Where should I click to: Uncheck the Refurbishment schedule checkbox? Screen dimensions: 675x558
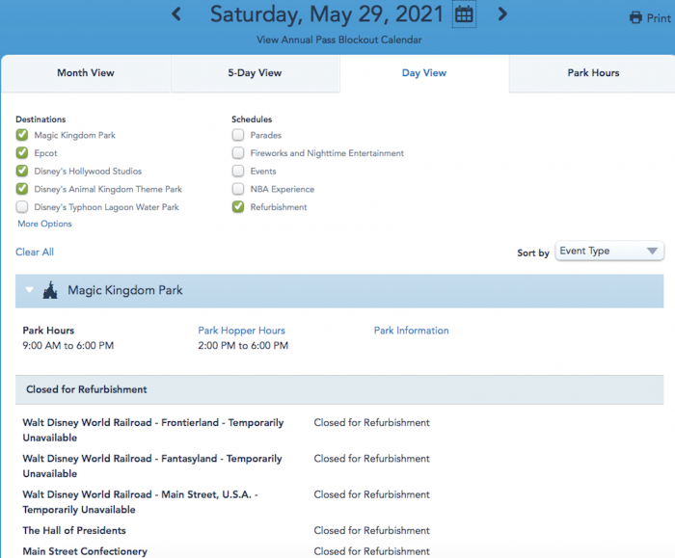238,207
